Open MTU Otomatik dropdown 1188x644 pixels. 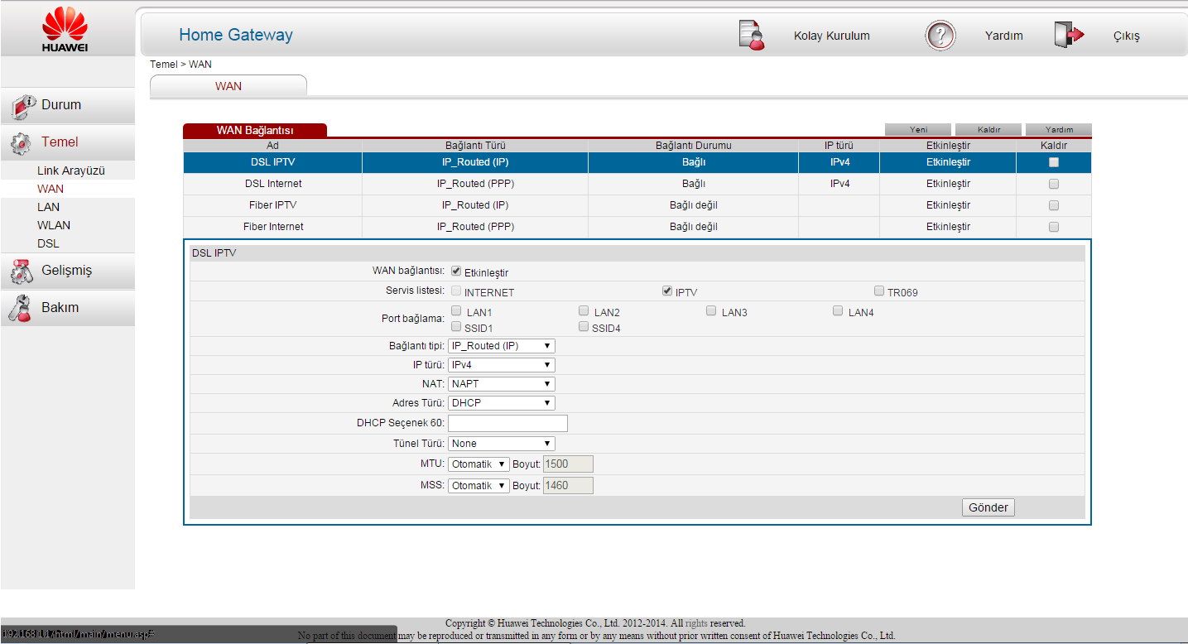[x=479, y=464]
